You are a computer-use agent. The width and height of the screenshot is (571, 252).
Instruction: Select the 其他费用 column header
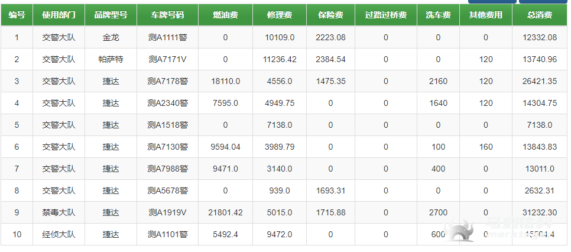[485, 15]
